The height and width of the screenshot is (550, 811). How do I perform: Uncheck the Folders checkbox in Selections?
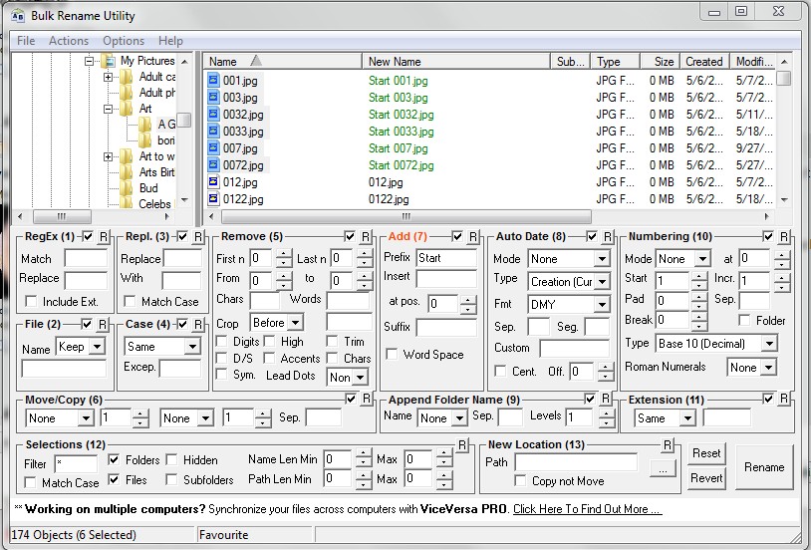114,460
